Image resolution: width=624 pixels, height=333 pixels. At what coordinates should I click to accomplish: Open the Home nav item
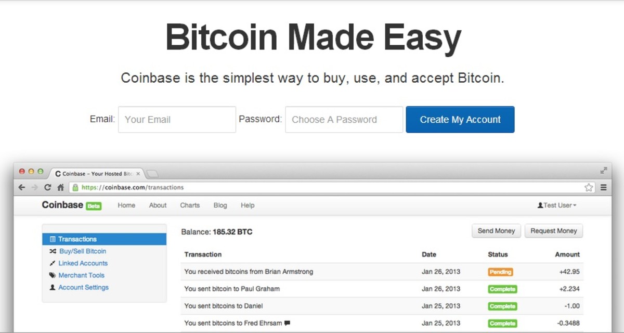(x=126, y=206)
